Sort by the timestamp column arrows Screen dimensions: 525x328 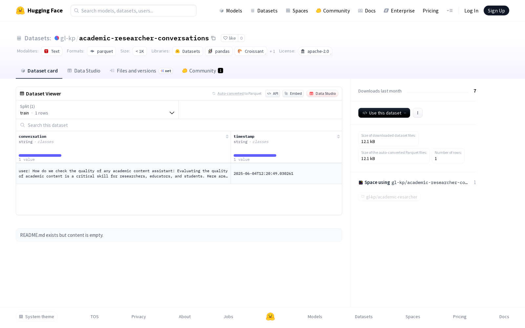point(338,136)
